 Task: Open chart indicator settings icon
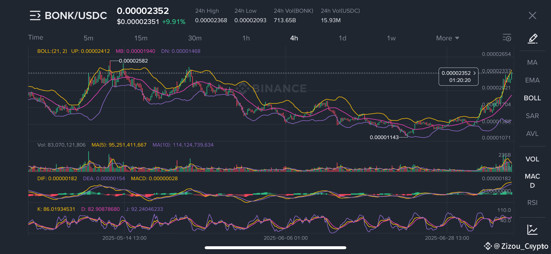point(507,38)
